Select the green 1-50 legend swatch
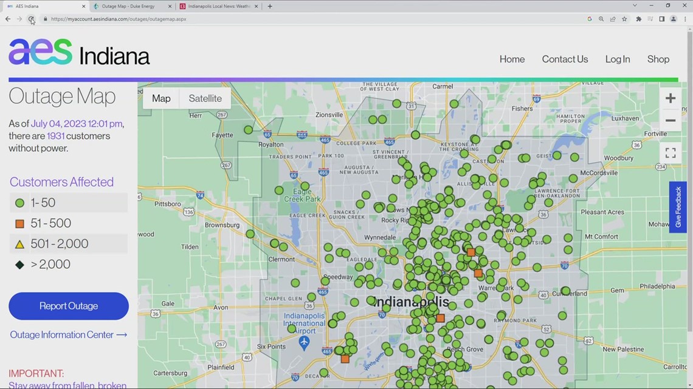The height and width of the screenshot is (389, 693). click(19, 203)
